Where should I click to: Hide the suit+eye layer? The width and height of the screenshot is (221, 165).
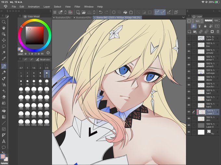pyautogui.click(x=189, y=71)
